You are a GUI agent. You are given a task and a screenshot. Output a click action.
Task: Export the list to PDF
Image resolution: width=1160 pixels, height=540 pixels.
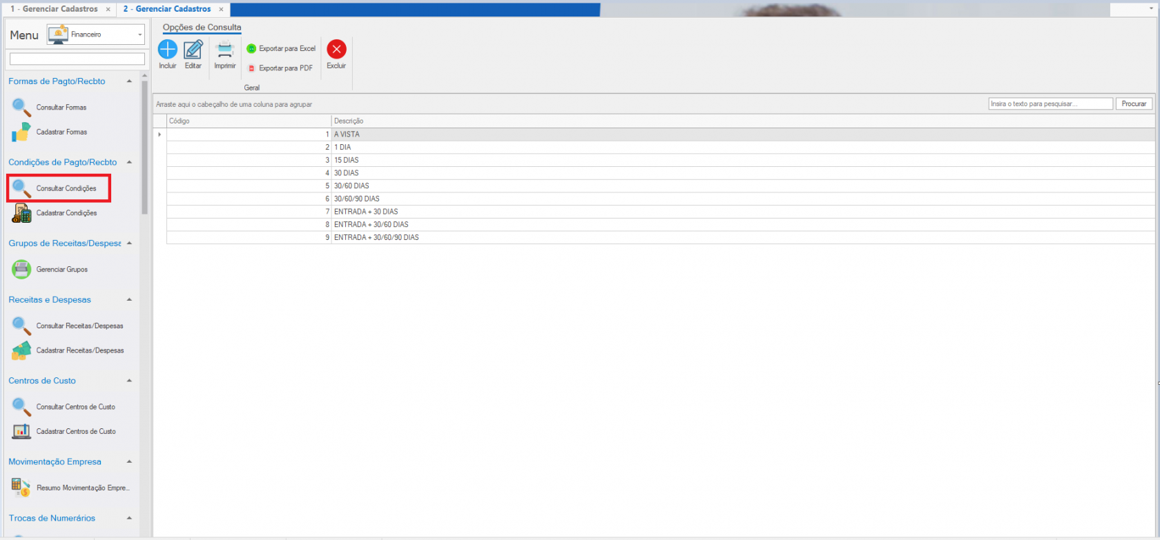[x=280, y=68]
